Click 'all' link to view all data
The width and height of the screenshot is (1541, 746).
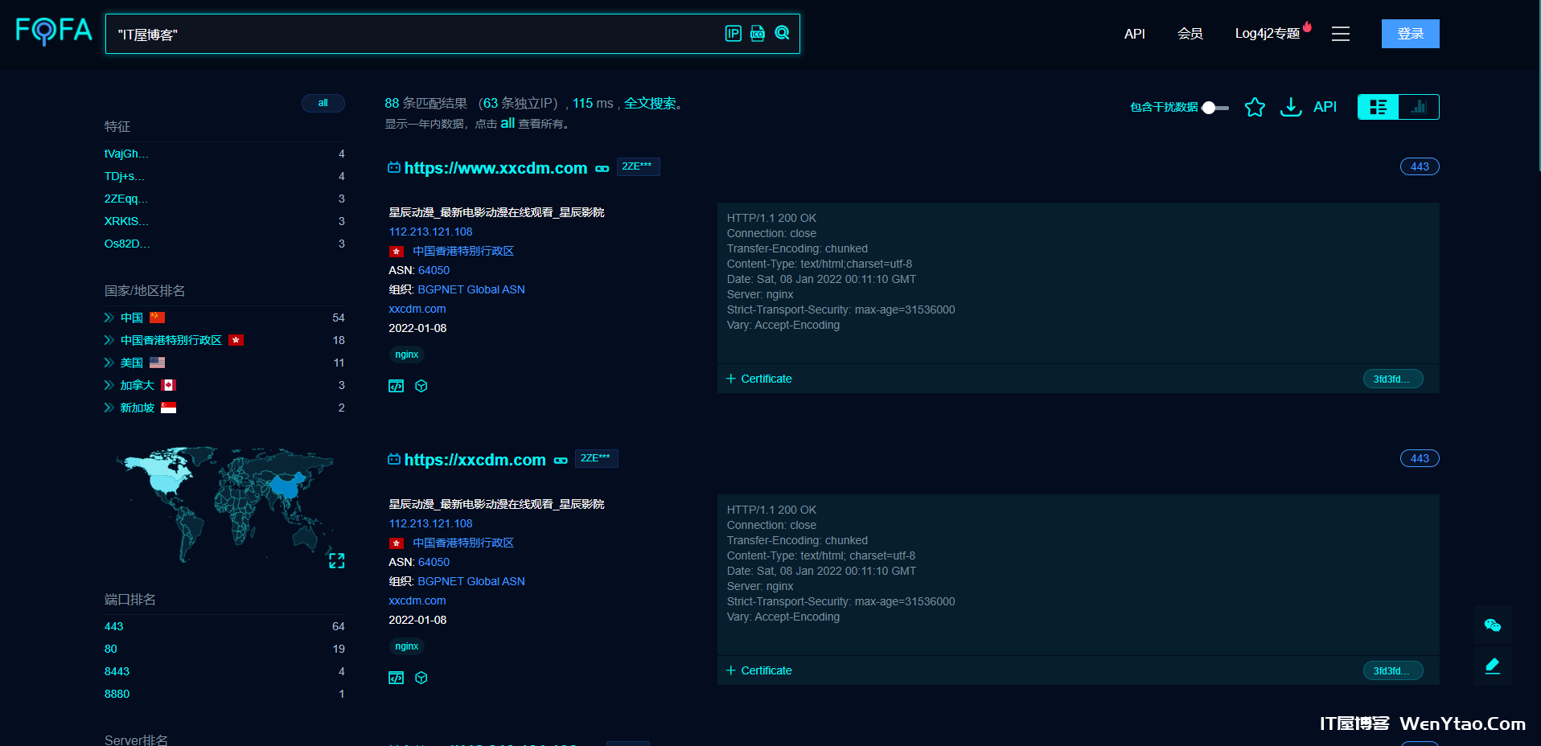click(x=508, y=123)
